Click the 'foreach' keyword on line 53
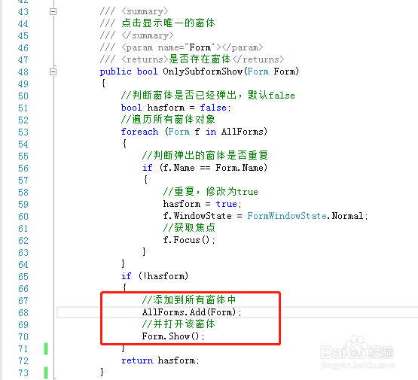 pyautogui.click(x=139, y=132)
